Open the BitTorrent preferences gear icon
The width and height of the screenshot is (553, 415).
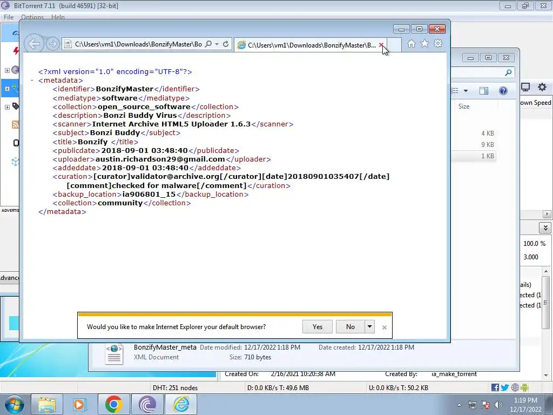[542, 87]
